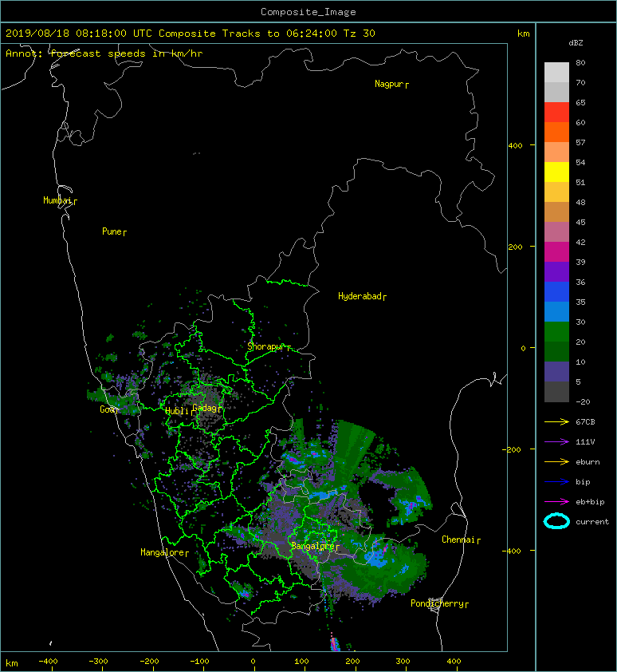
Task: Click the eburn legend label
Action: pyautogui.click(x=588, y=462)
